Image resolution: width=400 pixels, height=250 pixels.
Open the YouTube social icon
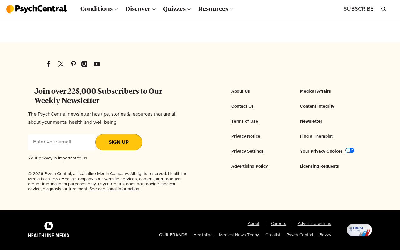(97, 64)
